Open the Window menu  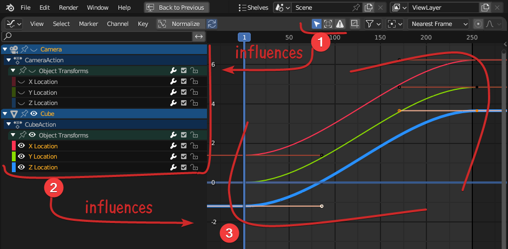(x=97, y=8)
